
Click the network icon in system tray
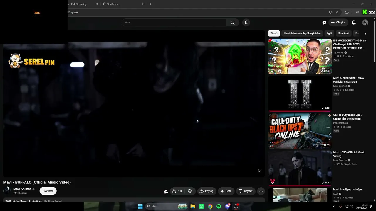346,206
